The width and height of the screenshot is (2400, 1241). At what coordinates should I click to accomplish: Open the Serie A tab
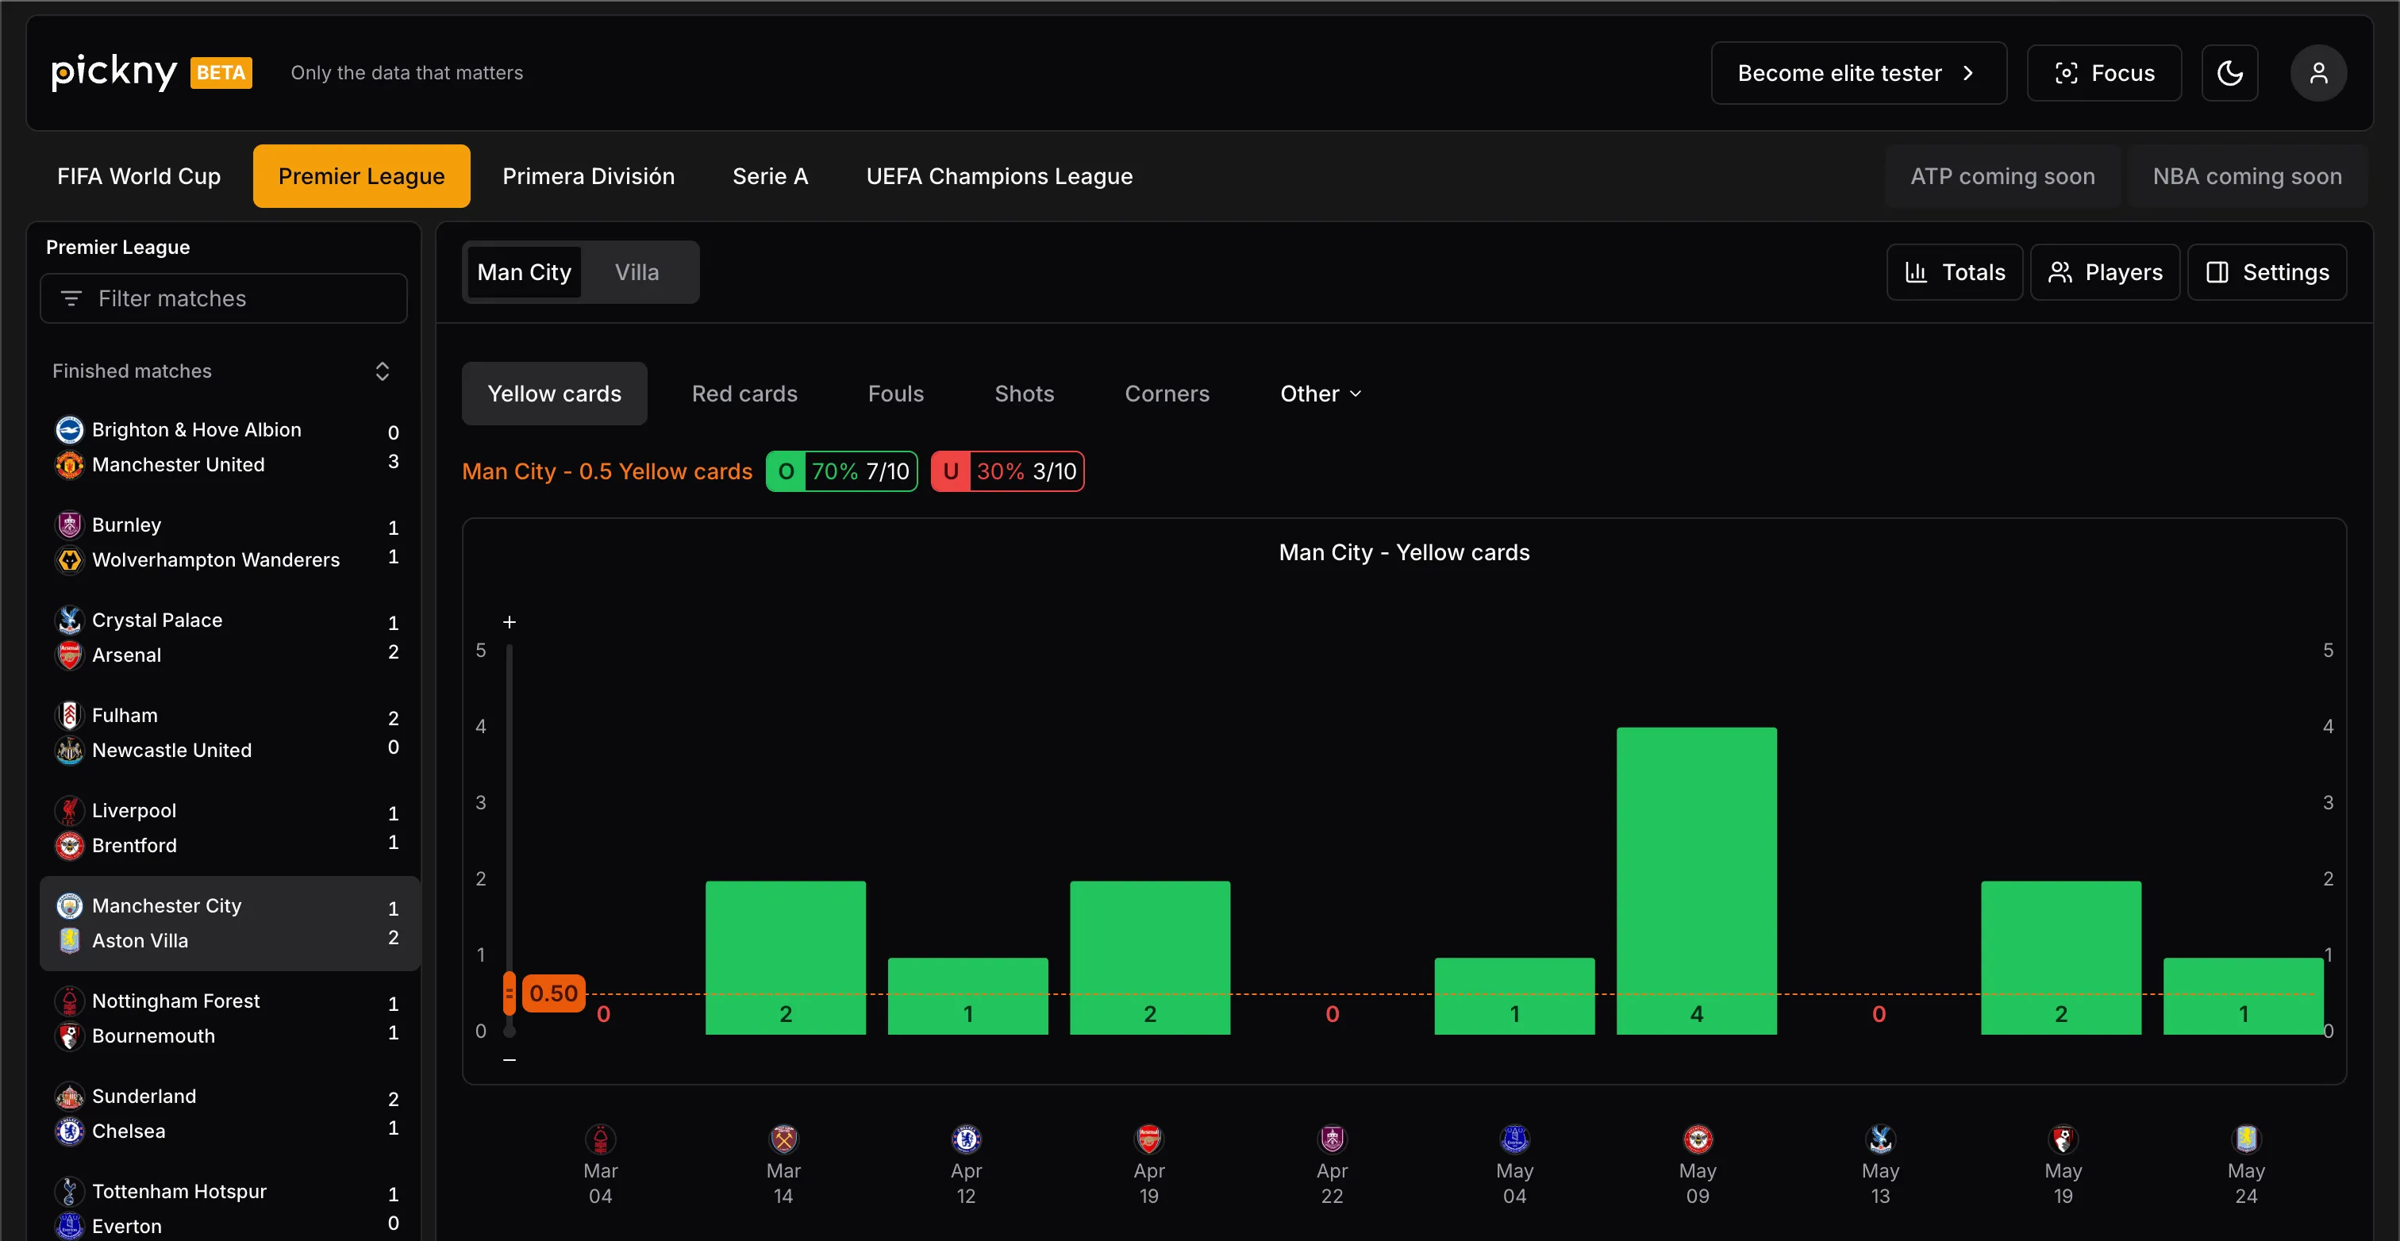click(770, 176)
